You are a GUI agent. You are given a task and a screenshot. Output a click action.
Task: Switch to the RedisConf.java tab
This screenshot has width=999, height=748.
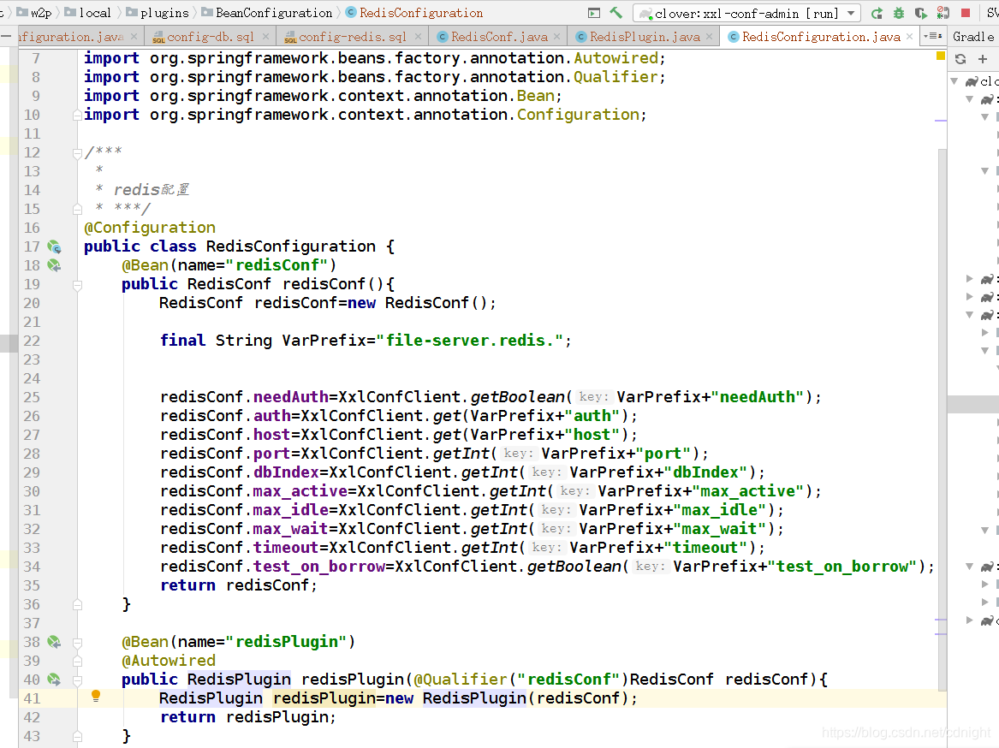[500, 37]
